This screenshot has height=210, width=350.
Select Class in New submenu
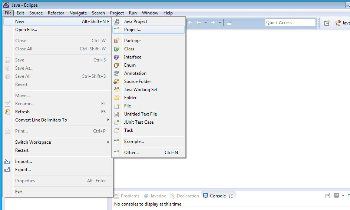point(149,49)
